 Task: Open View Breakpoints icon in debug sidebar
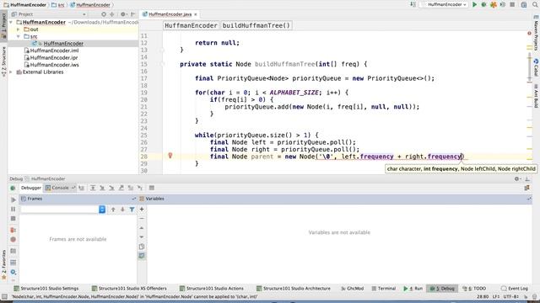(x=13, y=230)
